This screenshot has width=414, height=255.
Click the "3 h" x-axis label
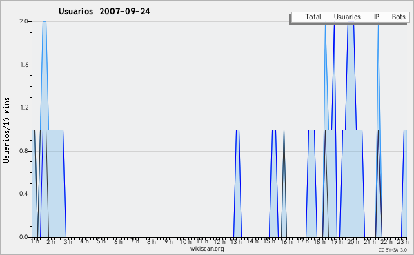click(68, 241)
